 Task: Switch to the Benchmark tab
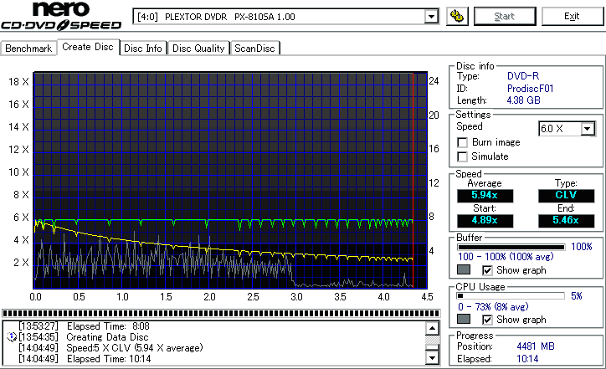pyautogui.click(x=28, y=49)
